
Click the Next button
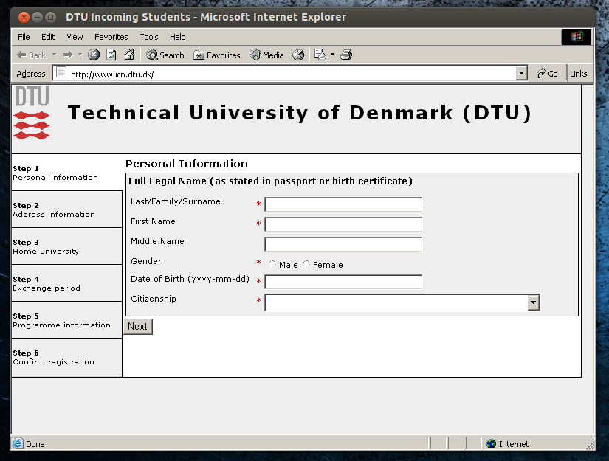[x=138, y=326]
